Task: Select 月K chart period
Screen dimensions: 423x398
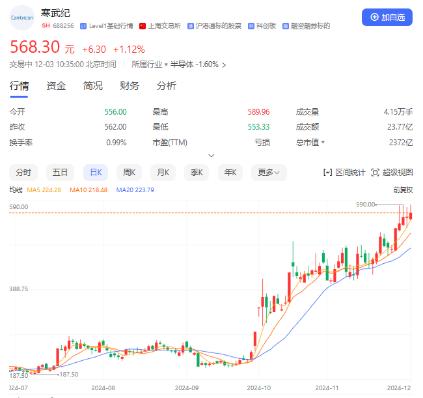Action: pyautogui.click(x=163, y=172)
